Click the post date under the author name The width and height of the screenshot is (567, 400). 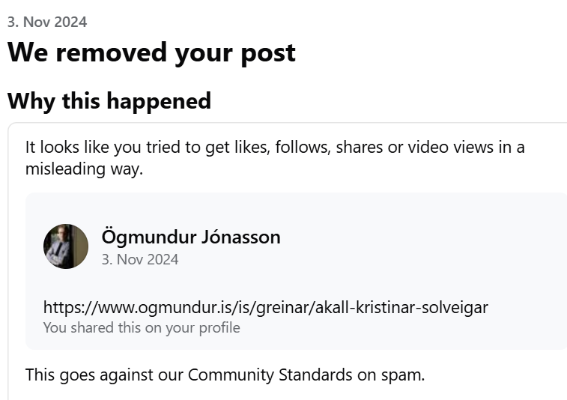140,260
